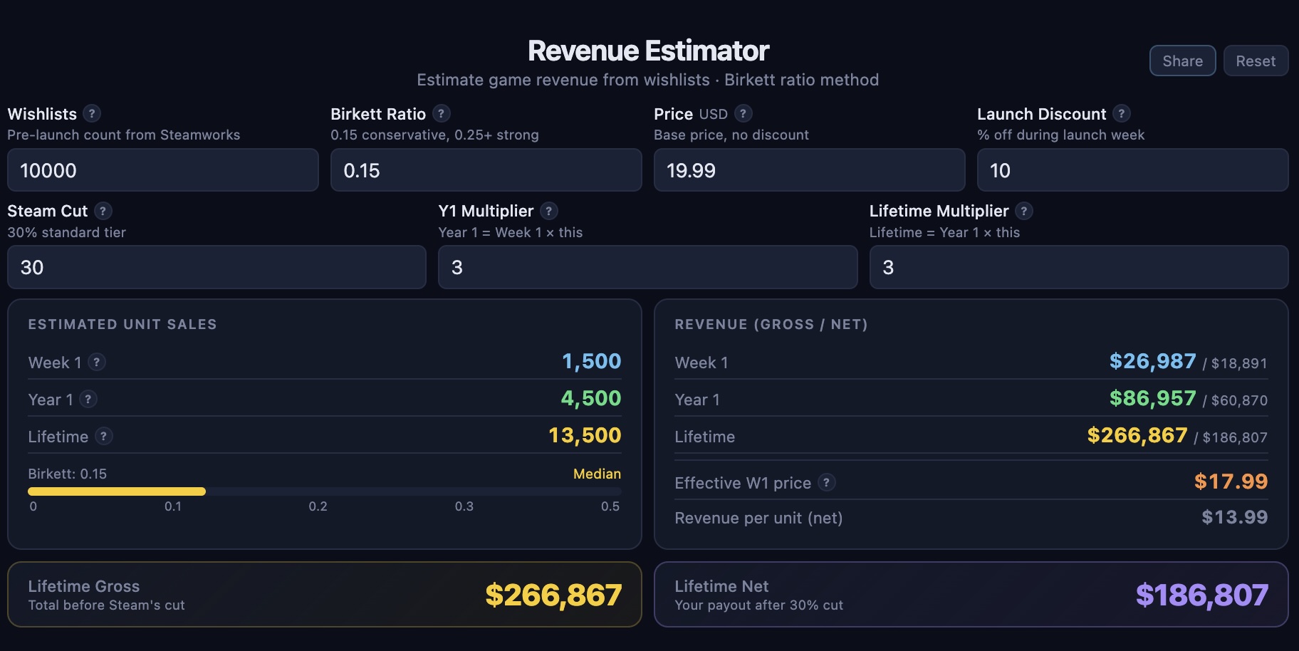The image size is (1299, 651).
Task: Open the Lifetime Multiplier help icon
Action: coord(1024,211)
